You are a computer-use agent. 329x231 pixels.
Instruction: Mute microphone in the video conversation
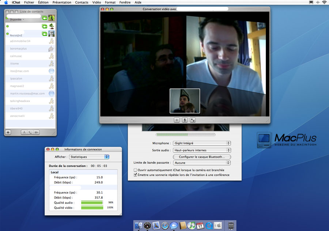(x=185, y=120)
